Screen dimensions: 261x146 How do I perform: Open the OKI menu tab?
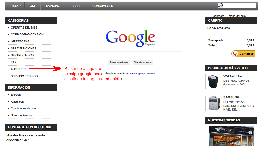[32, 6]
